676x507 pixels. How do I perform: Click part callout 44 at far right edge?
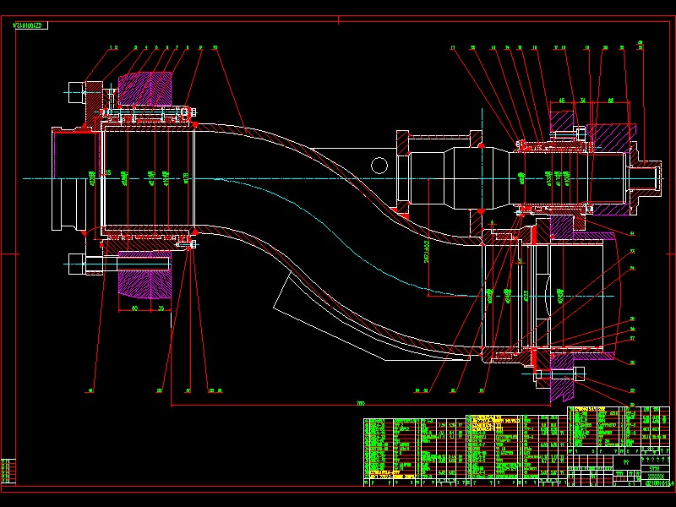point(631,232)
